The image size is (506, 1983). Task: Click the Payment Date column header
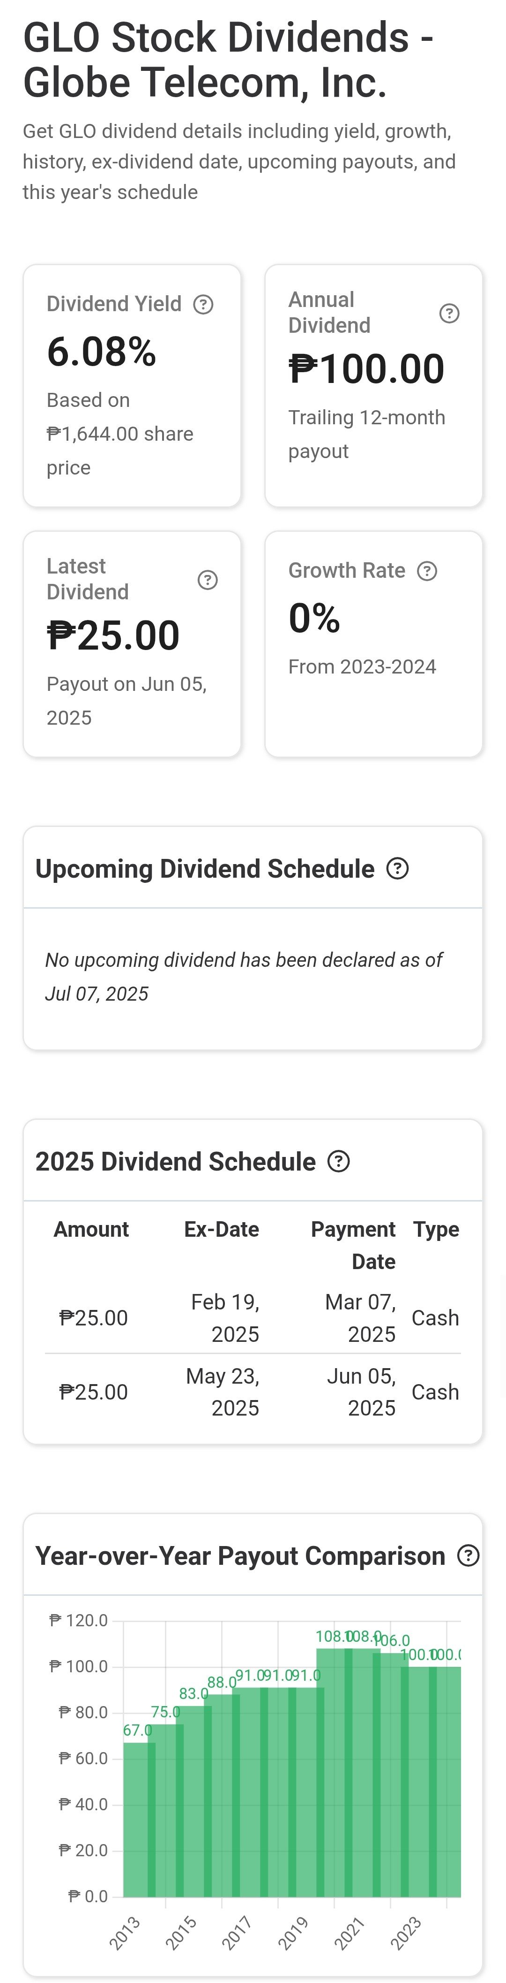pos(354,1245)
